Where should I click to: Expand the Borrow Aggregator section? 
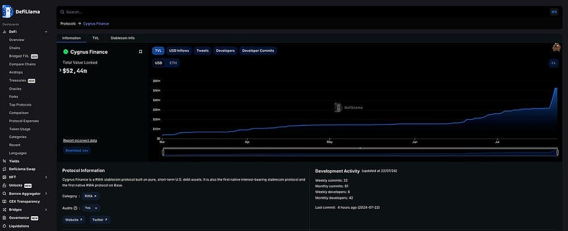click(x=46, y=194)
